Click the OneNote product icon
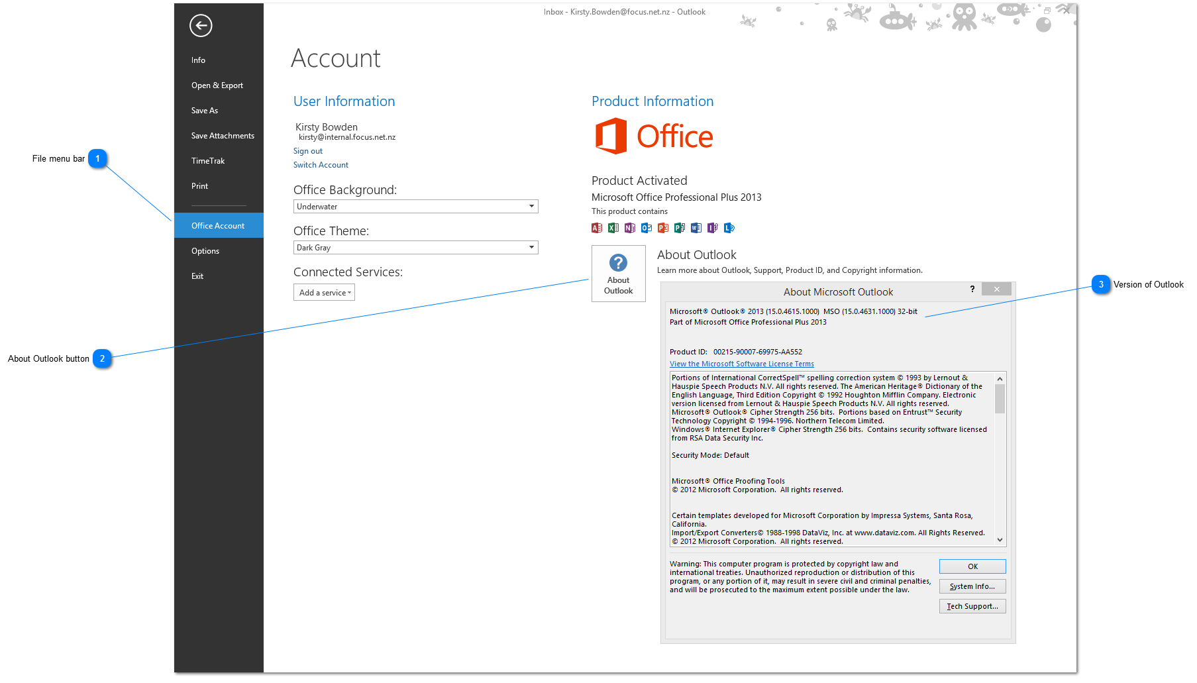 (630, 228)
